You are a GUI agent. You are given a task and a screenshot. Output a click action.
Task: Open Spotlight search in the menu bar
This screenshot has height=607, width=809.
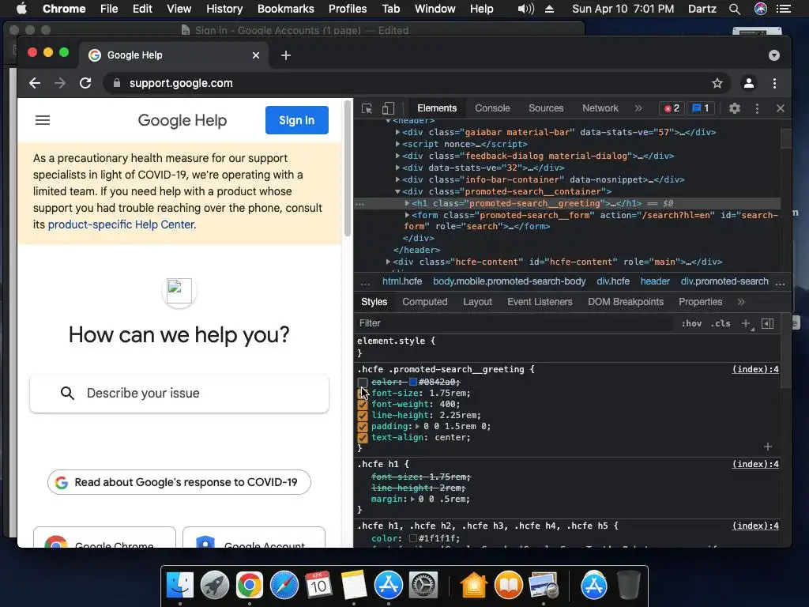734,9
